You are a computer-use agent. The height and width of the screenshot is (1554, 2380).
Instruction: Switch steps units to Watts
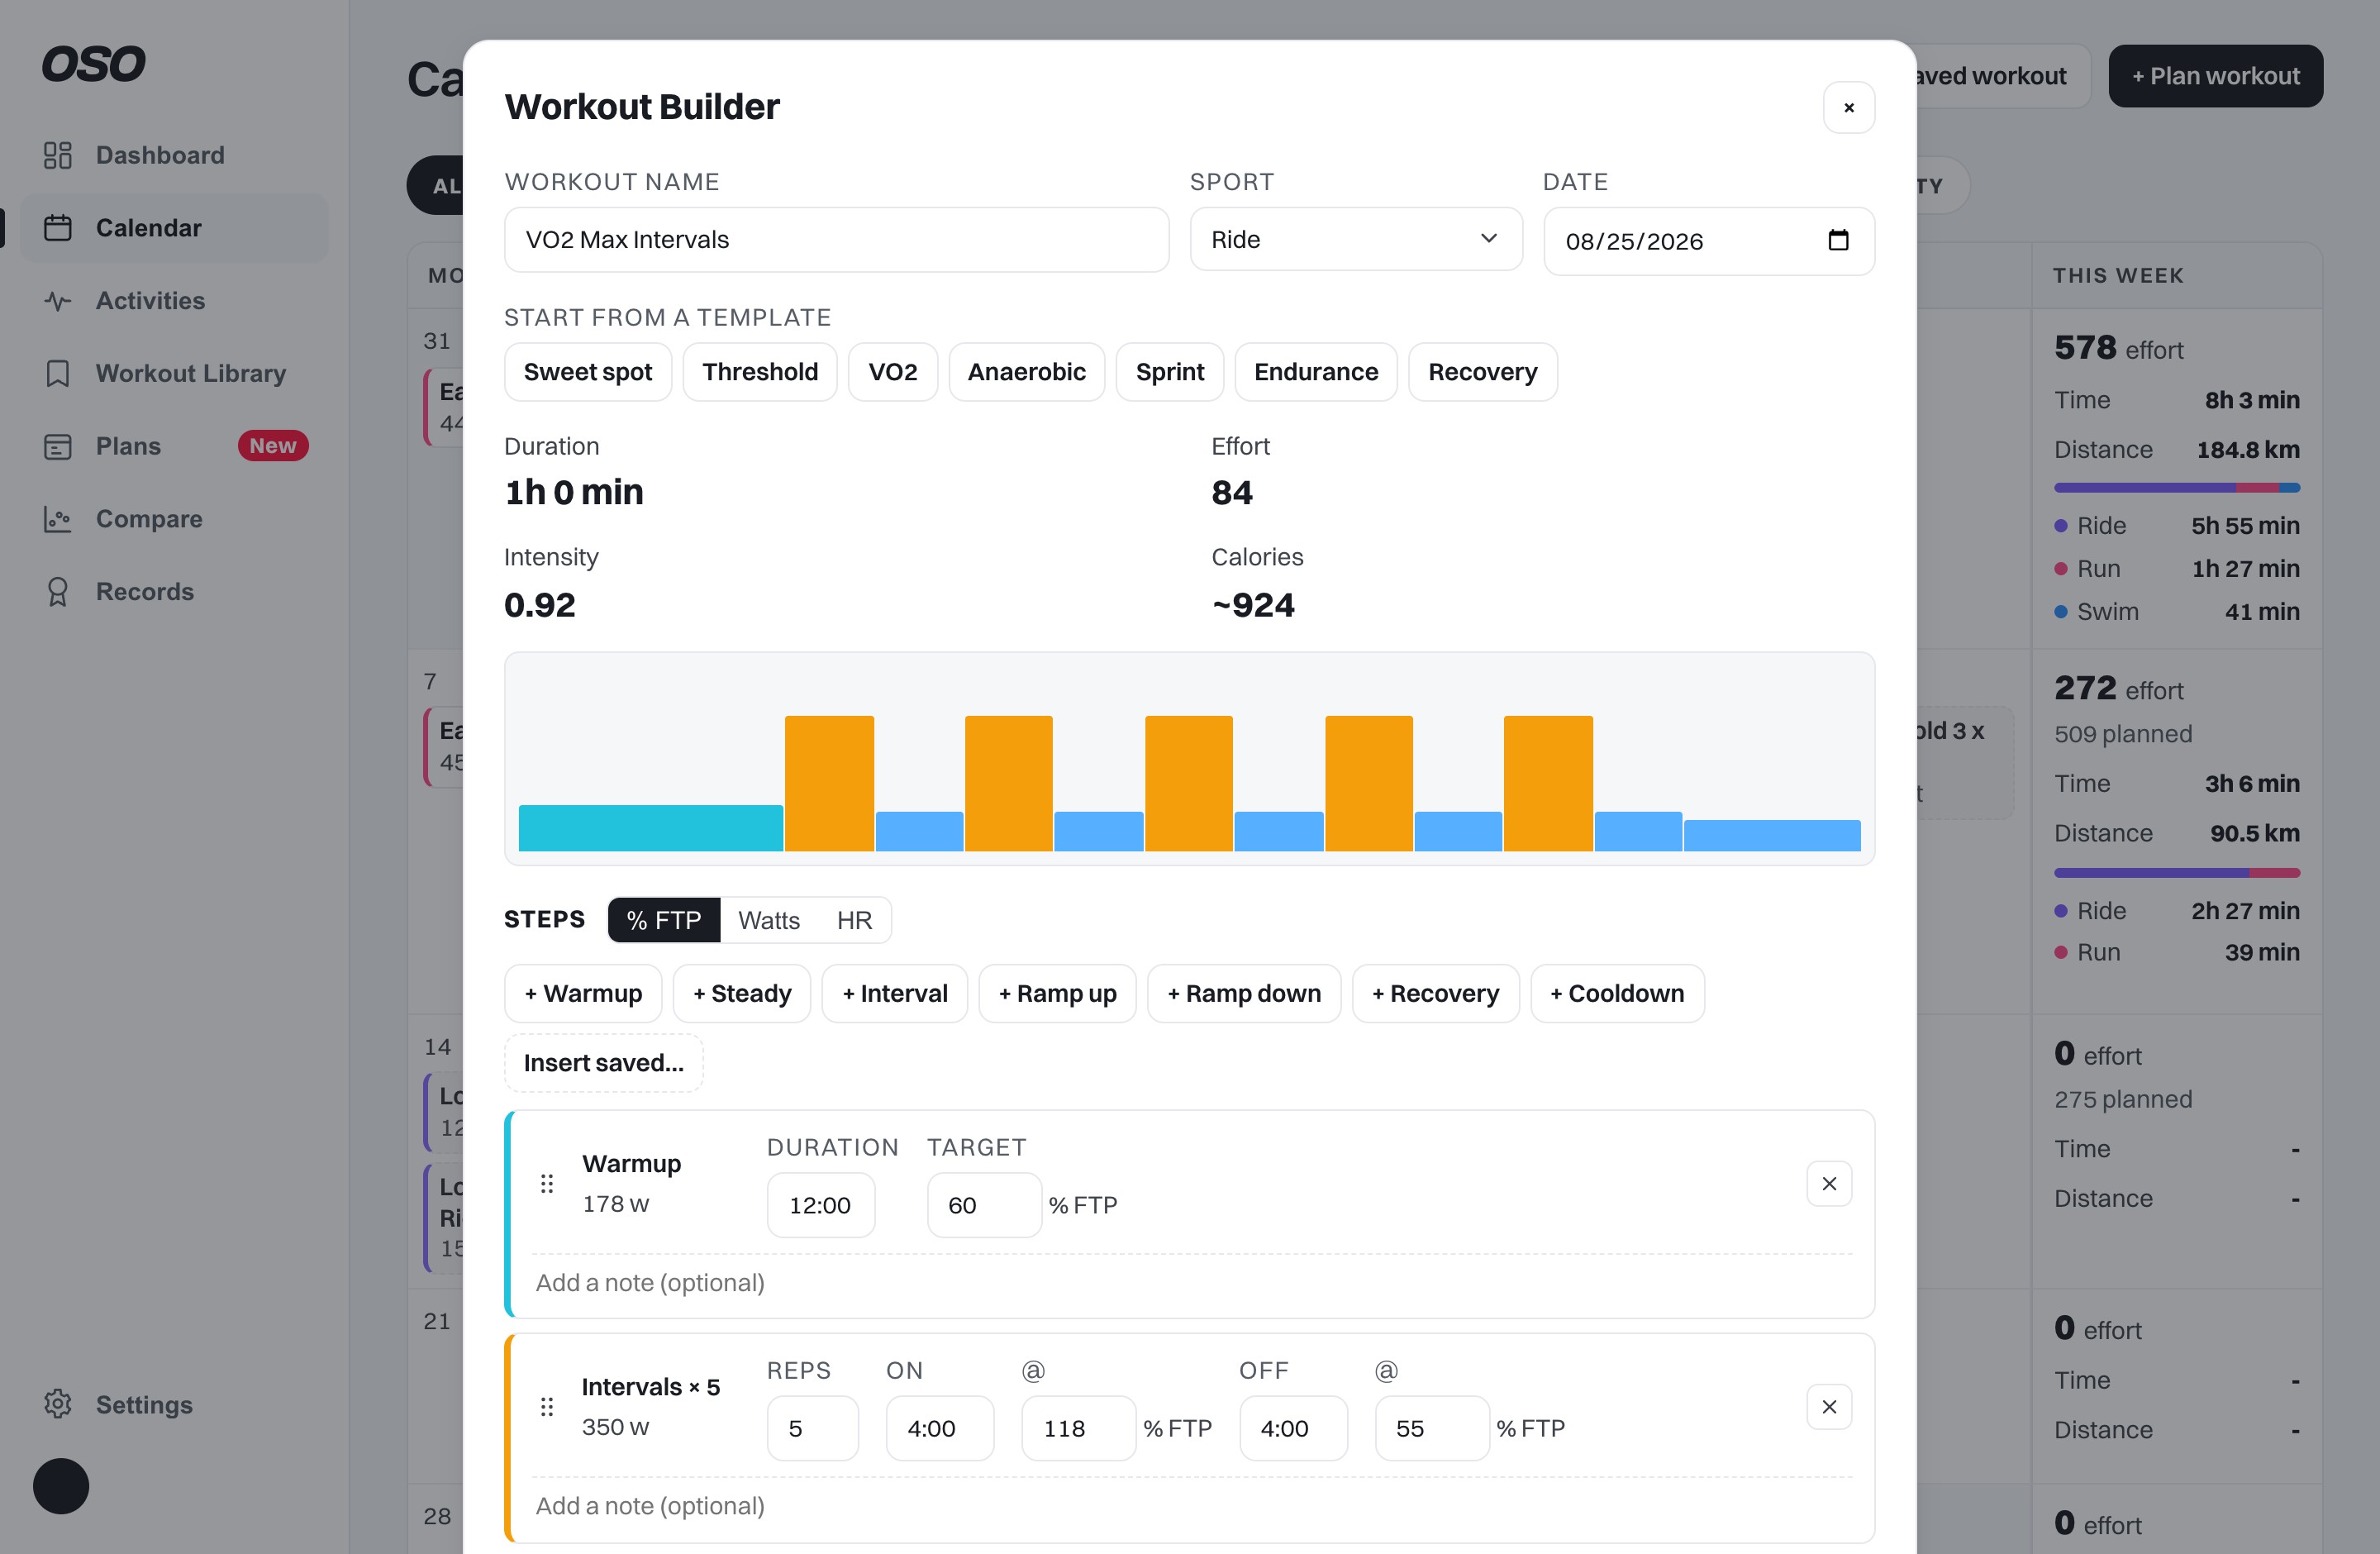pos(769,920)
